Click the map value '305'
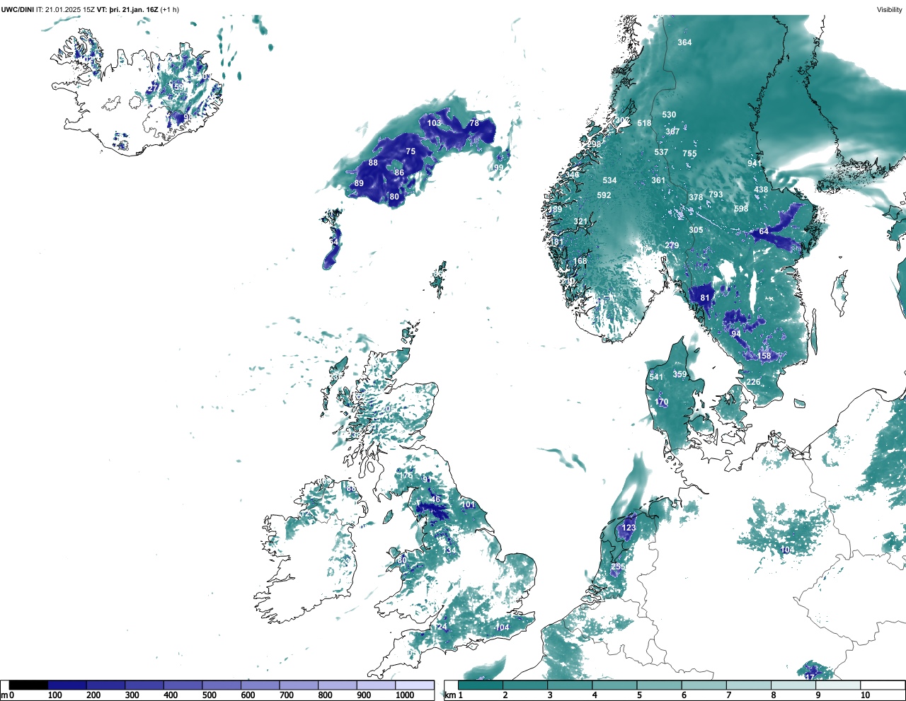The height and width of the screenshot is (701, 906). pos(696,230)
